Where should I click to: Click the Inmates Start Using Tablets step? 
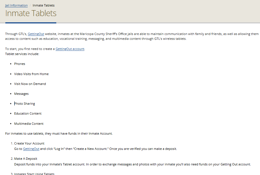pos(34,174)
